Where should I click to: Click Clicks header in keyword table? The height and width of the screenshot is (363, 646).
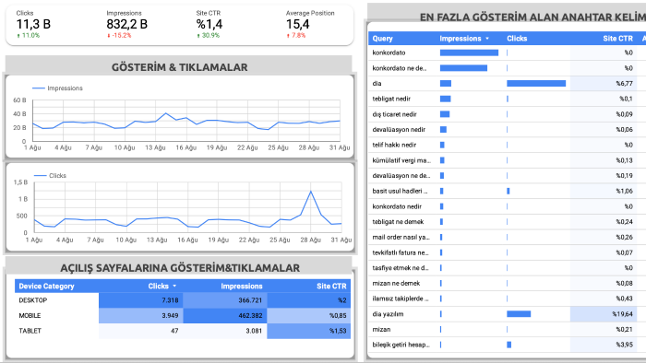tap(517, 39)
